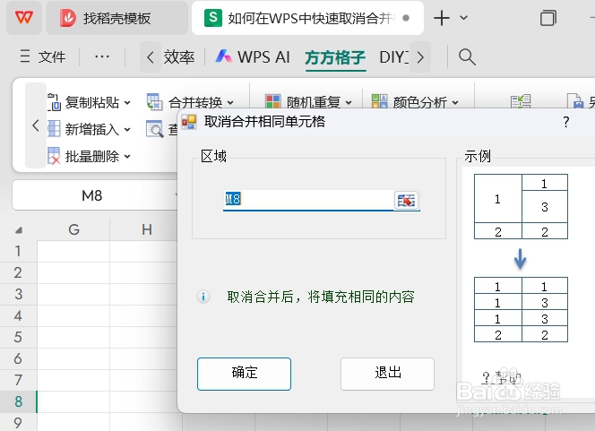Switch to the 找稻壳模板 tab
Viewport: 595px width, 431px height.
pyautogui.click(x=116, y=18)
